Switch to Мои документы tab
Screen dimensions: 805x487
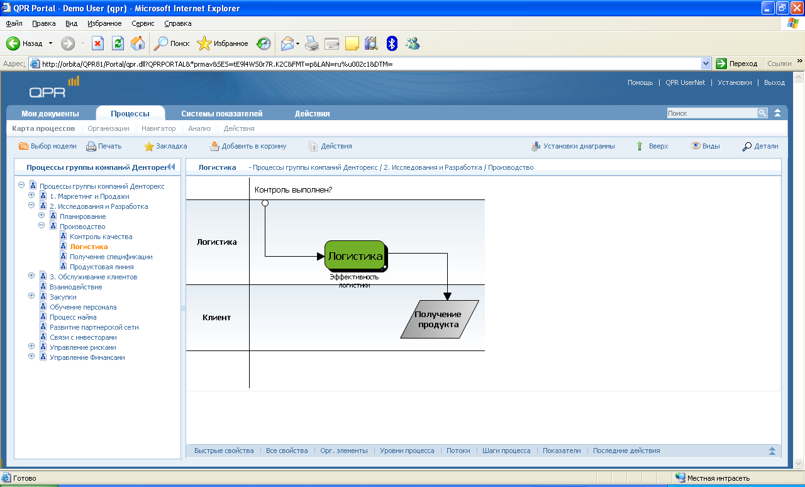50,114
